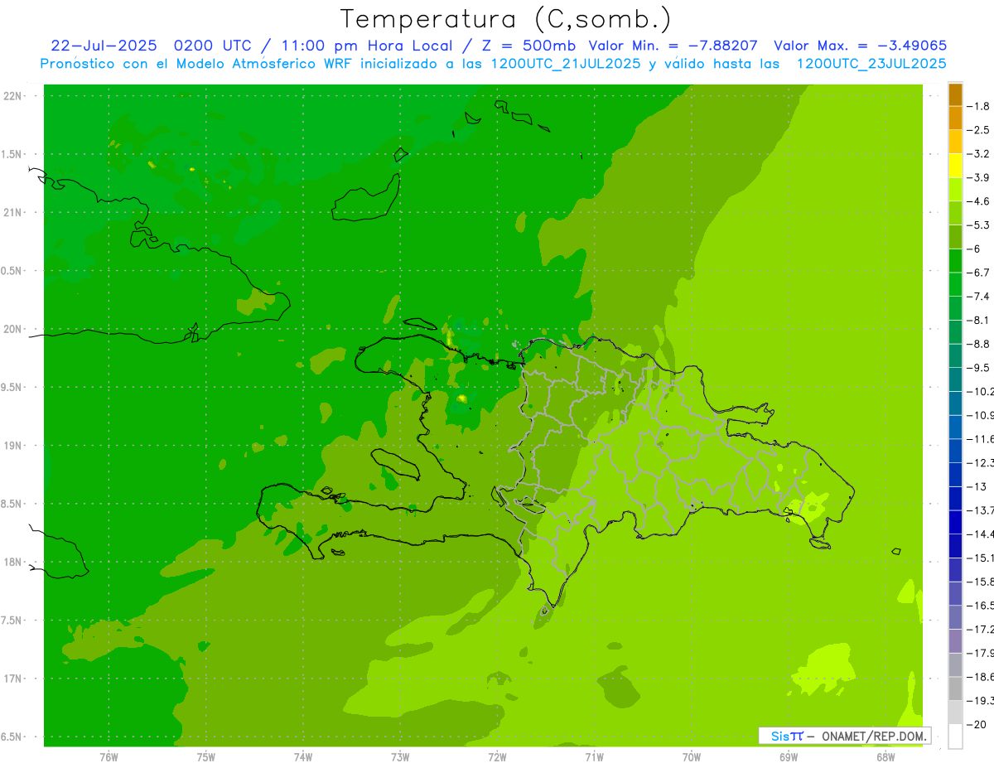994x768 pixels.
Task: Click the '-5.3' colorbar value label
Action: coord(978,225)
